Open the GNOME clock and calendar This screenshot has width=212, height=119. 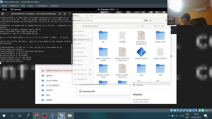tap(106, 10)
